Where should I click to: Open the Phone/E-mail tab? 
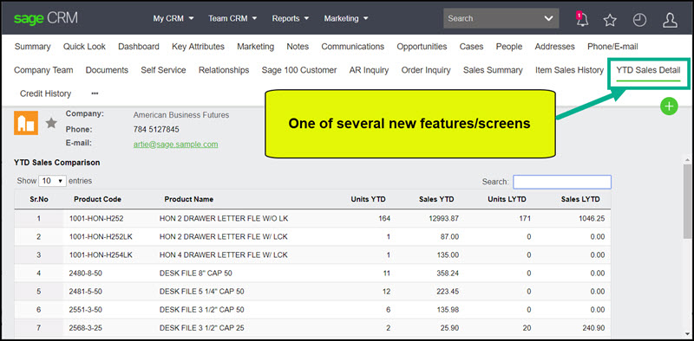(612, 47)
